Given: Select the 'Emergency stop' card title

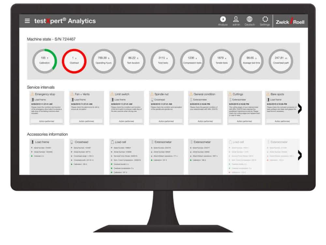Looking at the screenshot, I should pos(45,94).
